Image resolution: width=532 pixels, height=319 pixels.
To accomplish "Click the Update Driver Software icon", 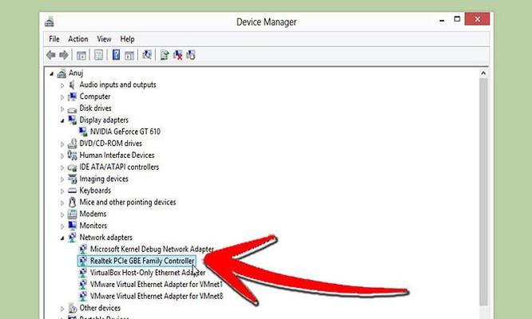I will 165,55.
